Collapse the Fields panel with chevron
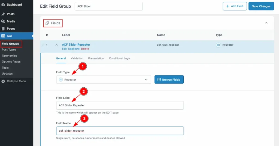This screenshot has width=279, height=146. point(266,23)
